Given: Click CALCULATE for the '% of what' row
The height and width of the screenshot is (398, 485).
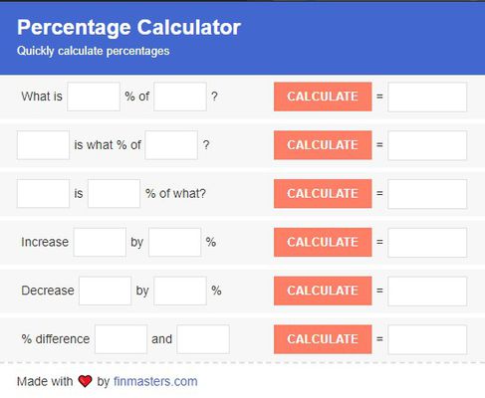Looking at the screenshot, I should pyautogui.click(x=323, y=194).
